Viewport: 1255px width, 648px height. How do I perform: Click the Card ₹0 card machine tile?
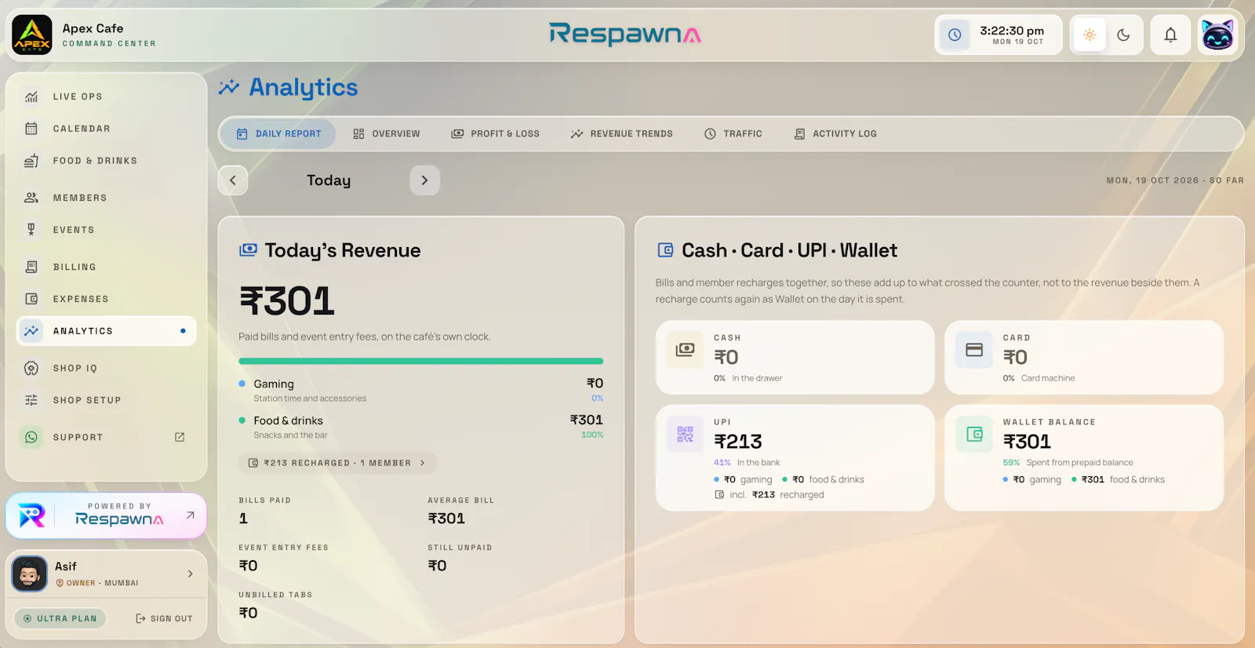(1084, 357)
